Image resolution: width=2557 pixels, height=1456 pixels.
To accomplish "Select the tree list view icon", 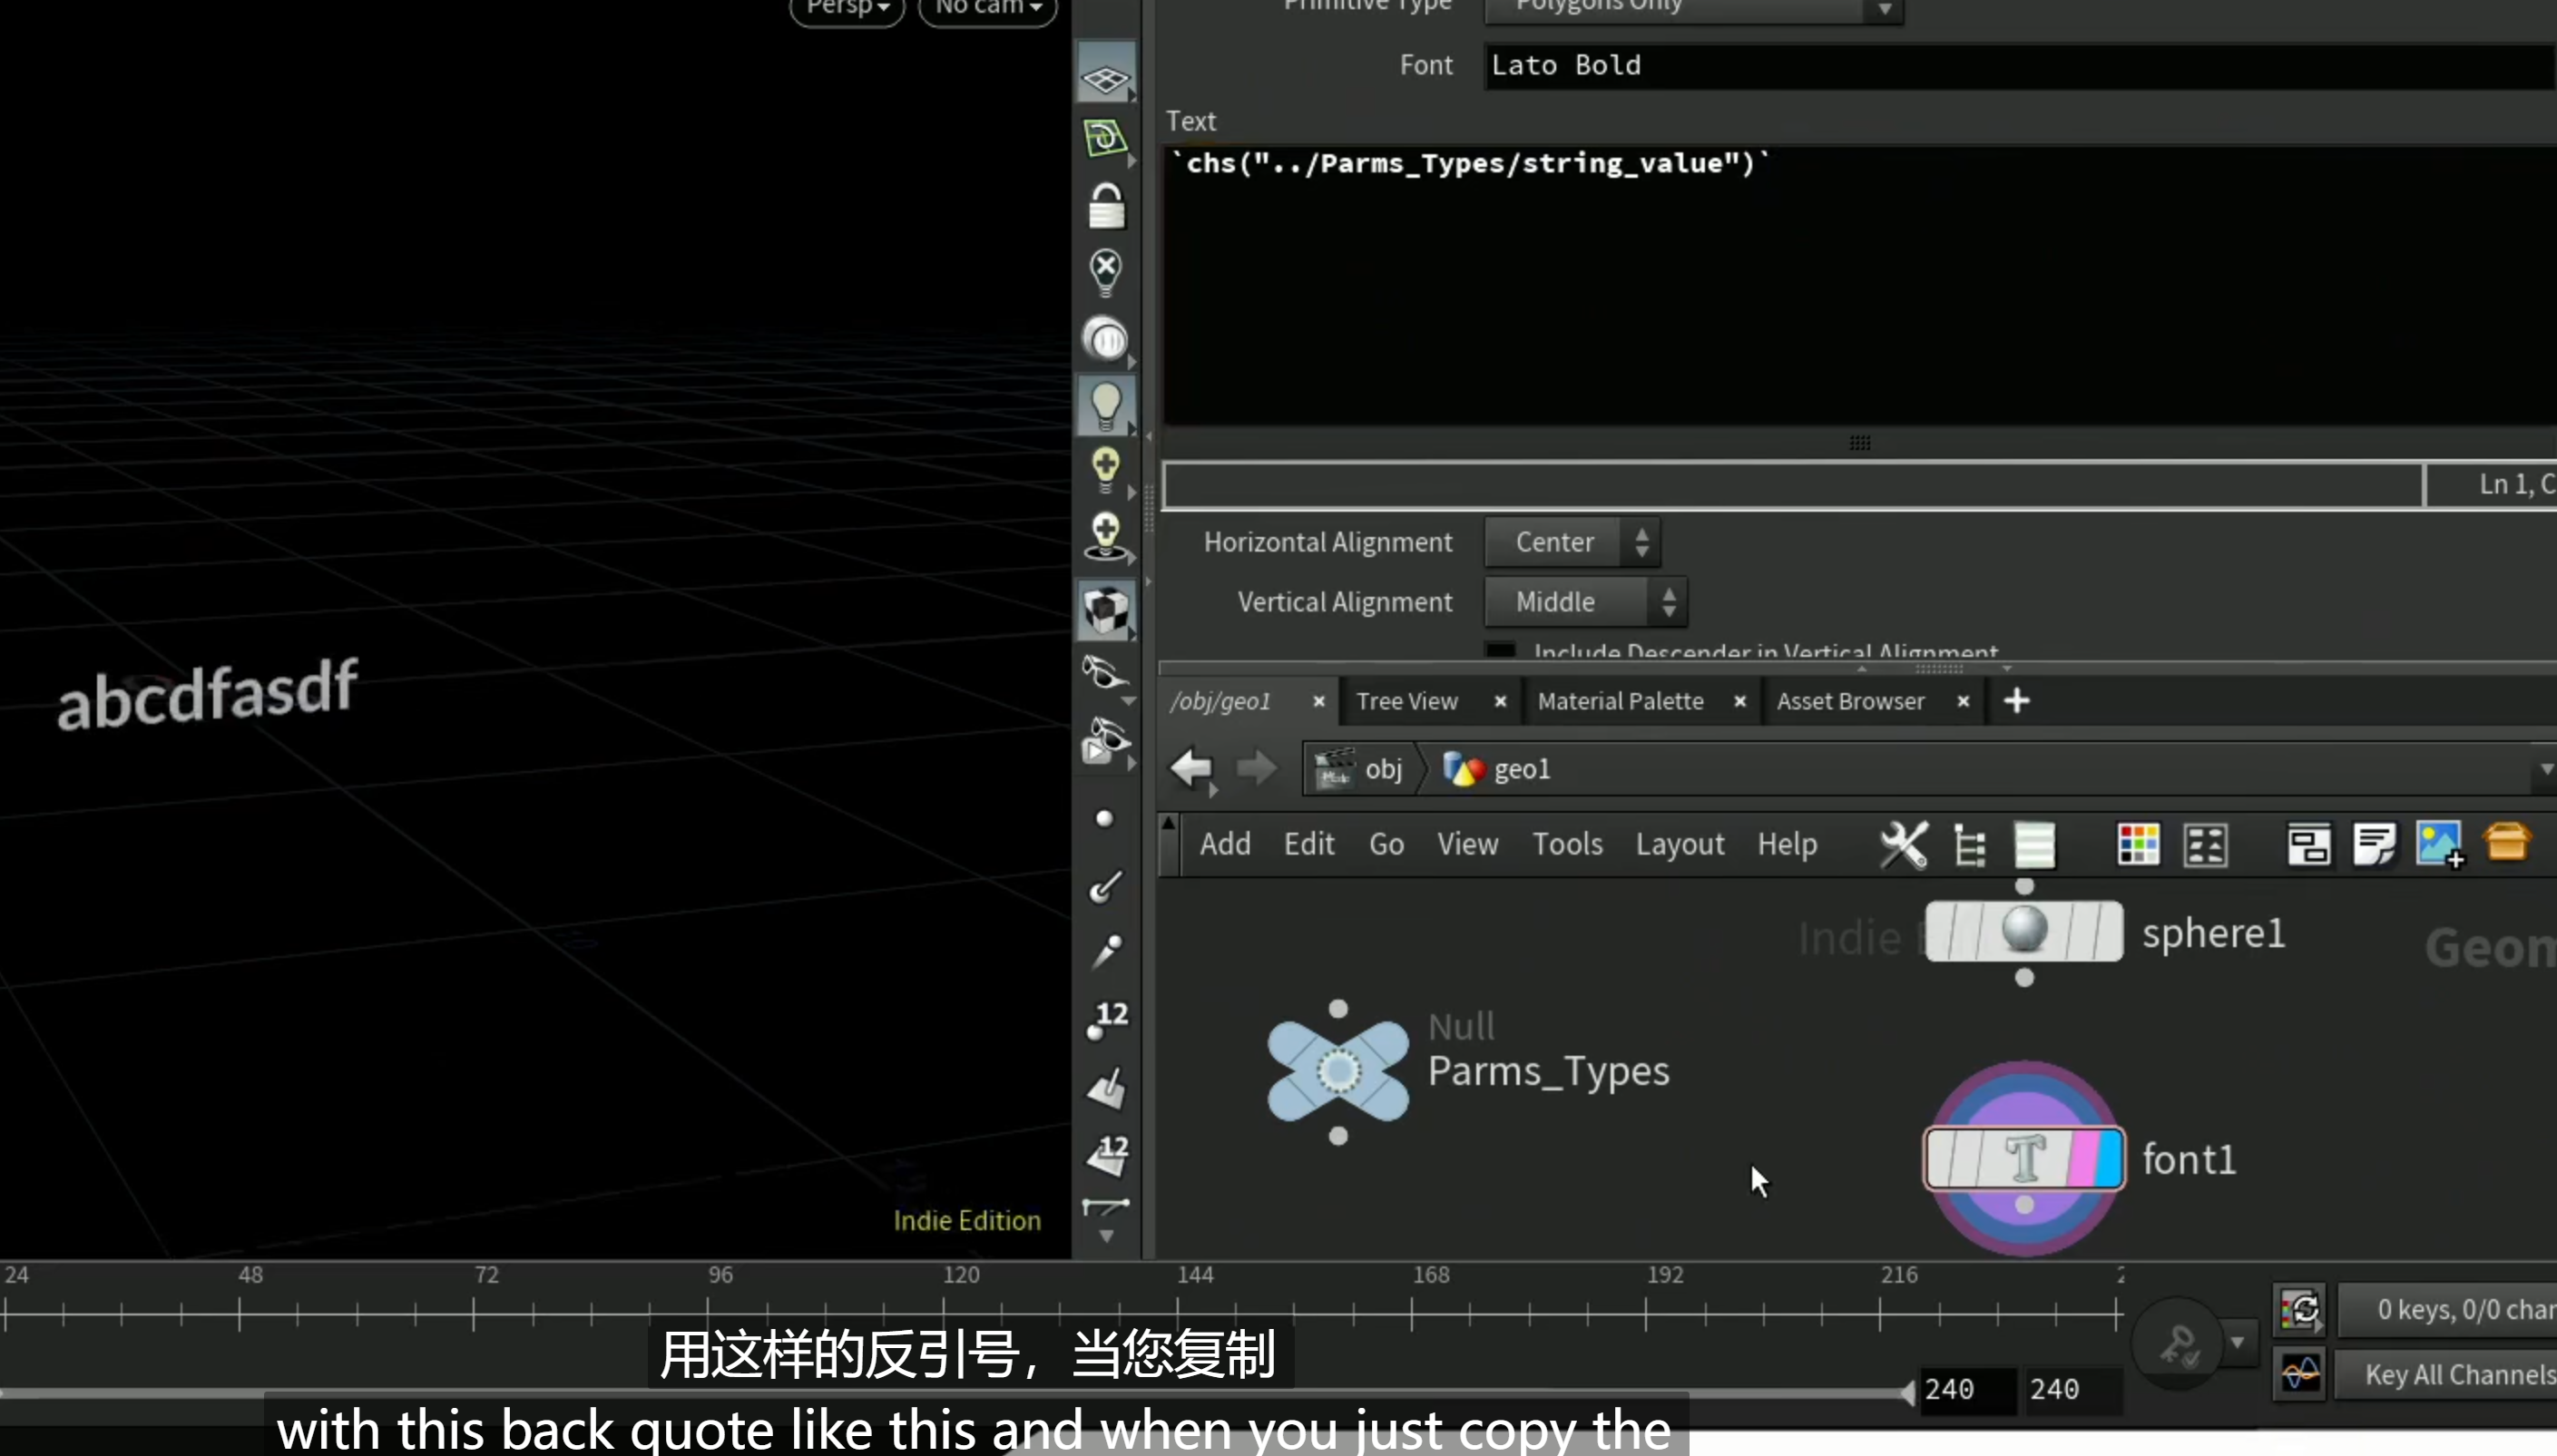I will (1970, 846).
